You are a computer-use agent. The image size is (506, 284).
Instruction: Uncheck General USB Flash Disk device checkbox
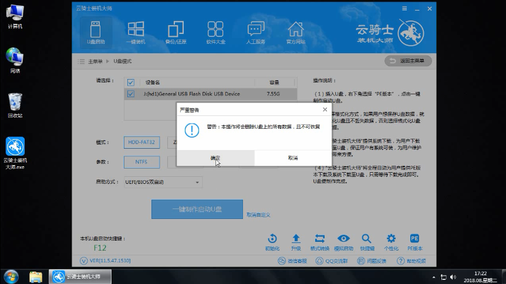[x=131, y=94]
